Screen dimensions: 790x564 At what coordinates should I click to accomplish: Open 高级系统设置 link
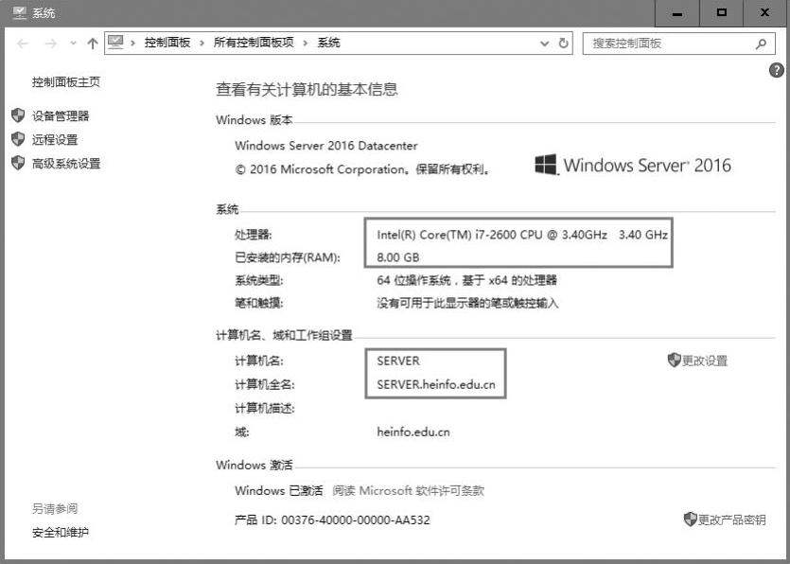point(66,164)
